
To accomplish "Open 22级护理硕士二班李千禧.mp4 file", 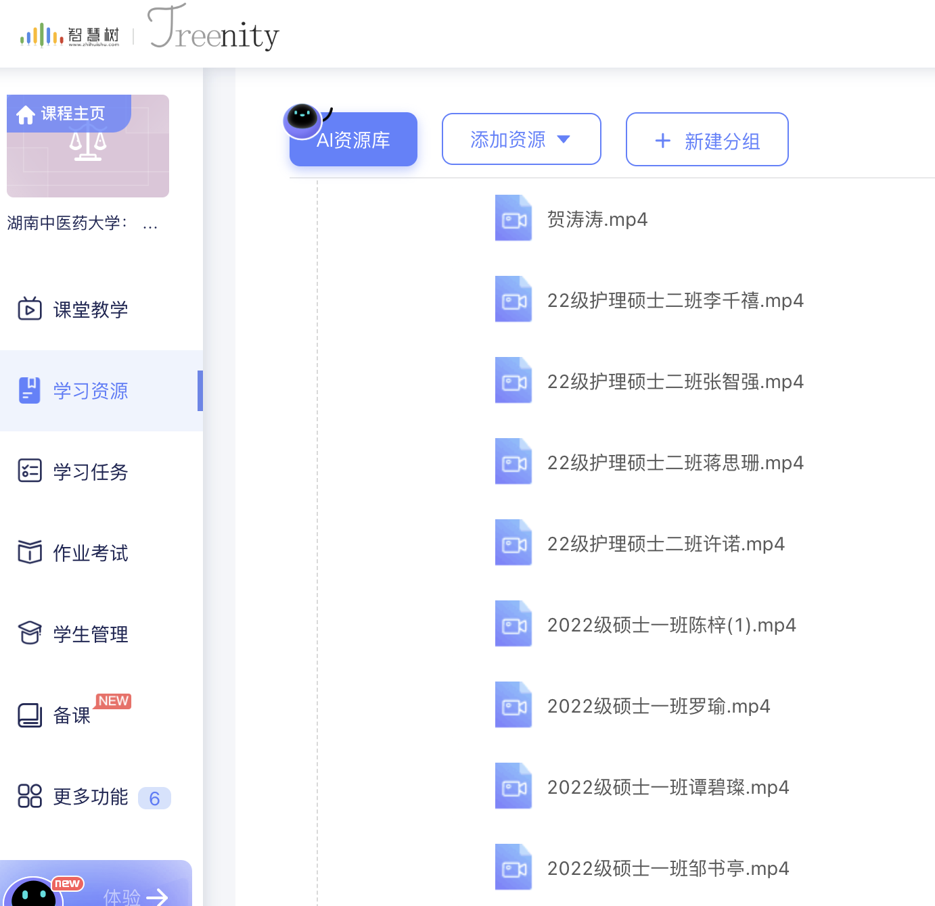I will click(675, 300).
